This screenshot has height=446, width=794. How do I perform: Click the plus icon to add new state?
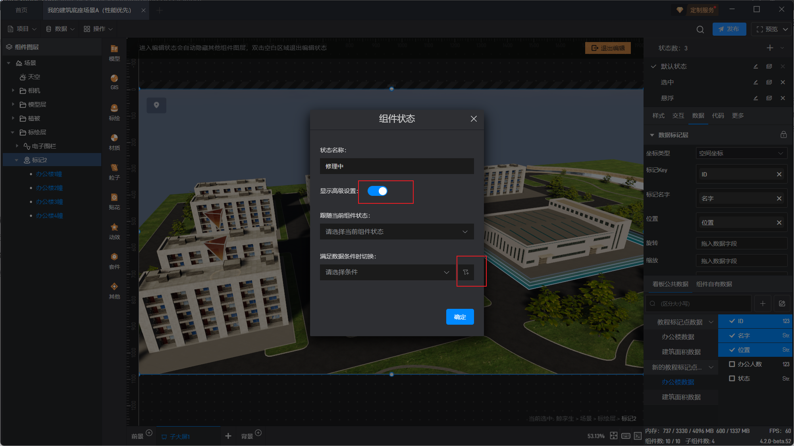(x=770, y=48)
